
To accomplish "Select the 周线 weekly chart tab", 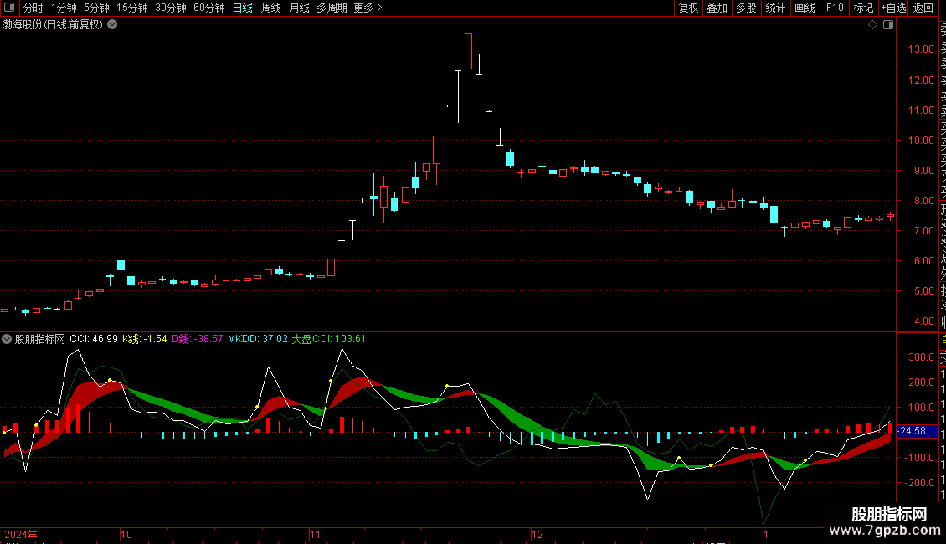I will click(x=271, y=8).
